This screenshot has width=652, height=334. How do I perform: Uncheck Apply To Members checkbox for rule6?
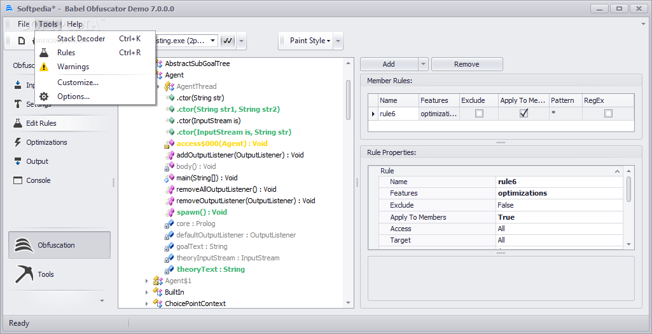point(524,113)
